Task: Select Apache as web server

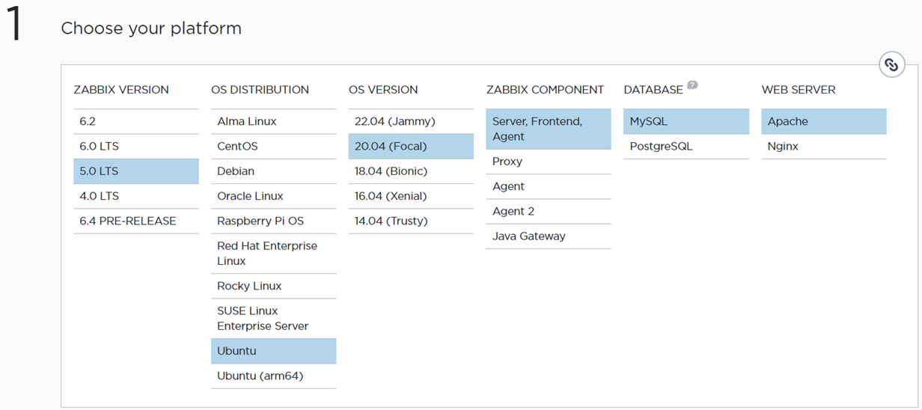Action: 824,121
